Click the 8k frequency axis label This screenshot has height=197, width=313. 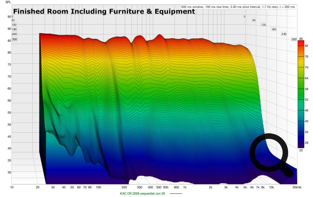263,188
